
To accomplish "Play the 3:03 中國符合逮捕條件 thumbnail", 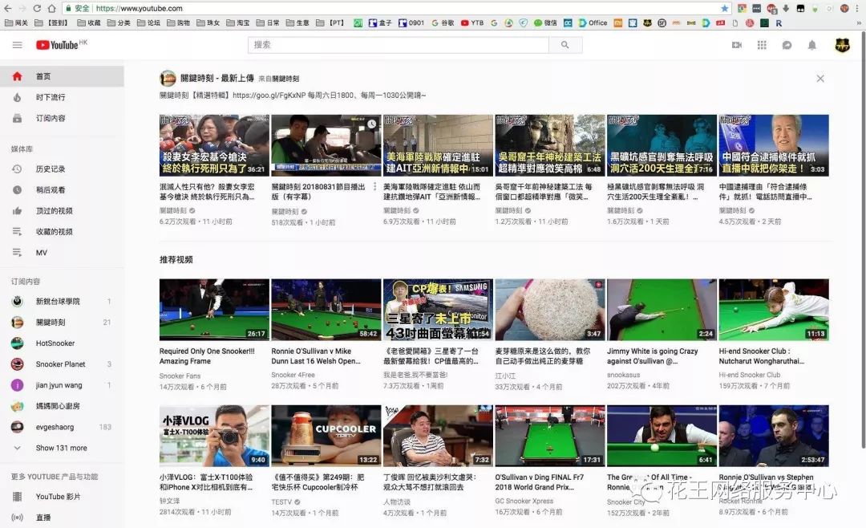I will point(774,145).
